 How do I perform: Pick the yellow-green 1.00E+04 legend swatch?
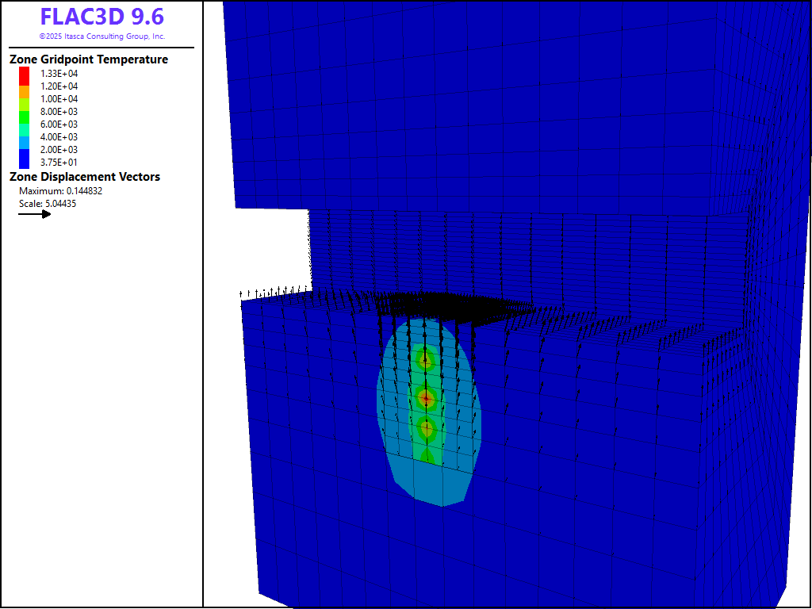point(24,98)
